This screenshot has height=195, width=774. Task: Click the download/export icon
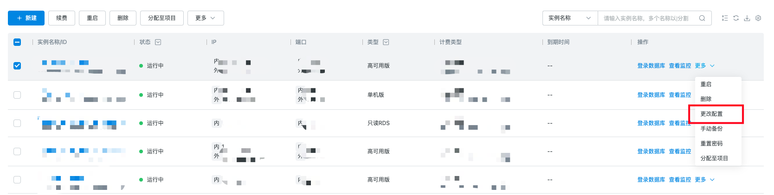(x=747, y=18)
